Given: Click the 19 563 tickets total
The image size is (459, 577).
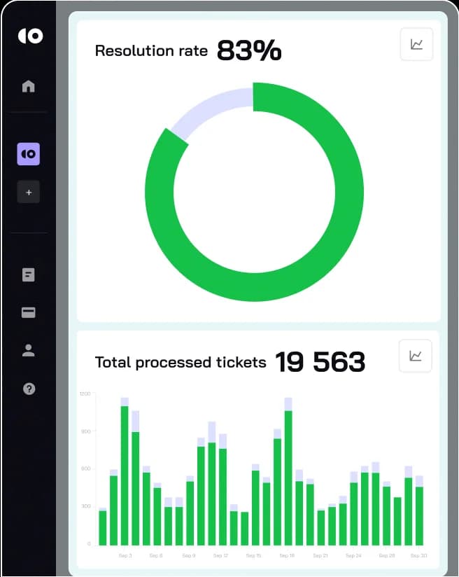Looking at the screenshot, I should 320,362.
